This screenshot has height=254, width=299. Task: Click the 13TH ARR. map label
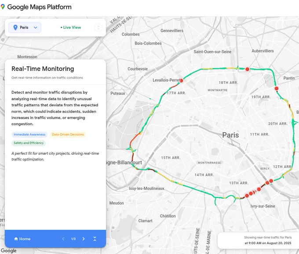click(239, 183)
